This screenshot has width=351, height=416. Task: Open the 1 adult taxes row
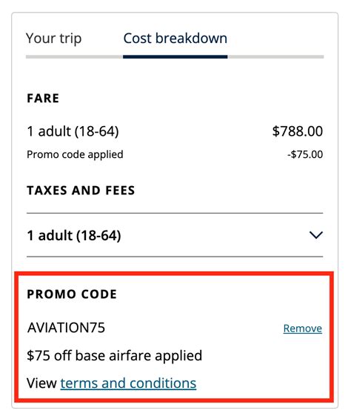[x=175, y=235]
